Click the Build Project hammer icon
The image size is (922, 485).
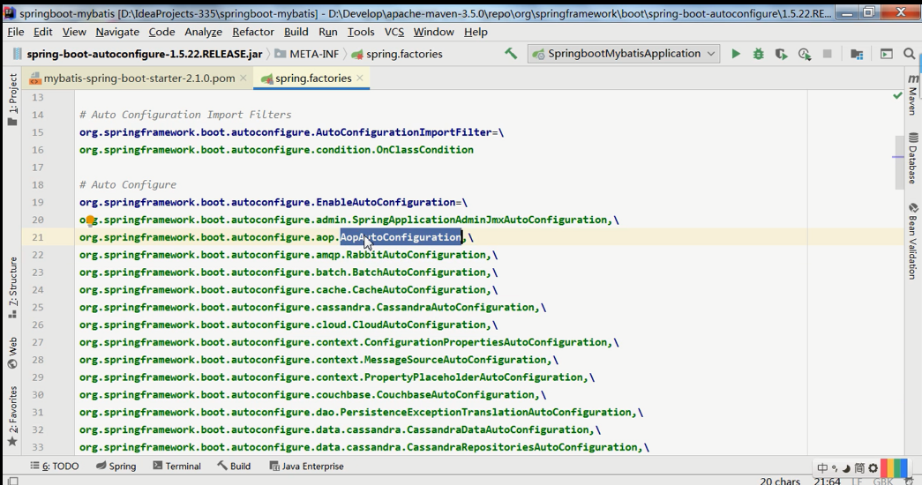pyautogui.click(x=510, y=54)
